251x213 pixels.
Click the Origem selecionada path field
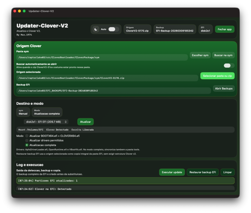click(x=107, y=78)
